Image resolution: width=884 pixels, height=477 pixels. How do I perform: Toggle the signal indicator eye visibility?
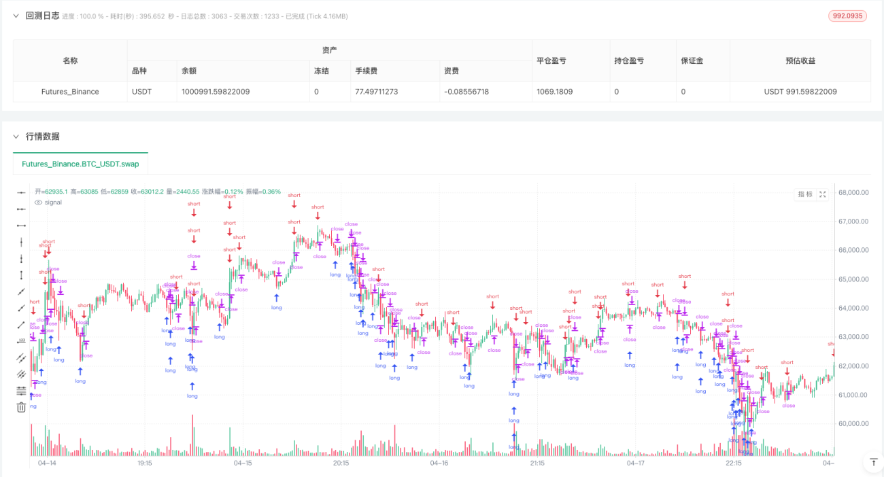tap(38, 202)
